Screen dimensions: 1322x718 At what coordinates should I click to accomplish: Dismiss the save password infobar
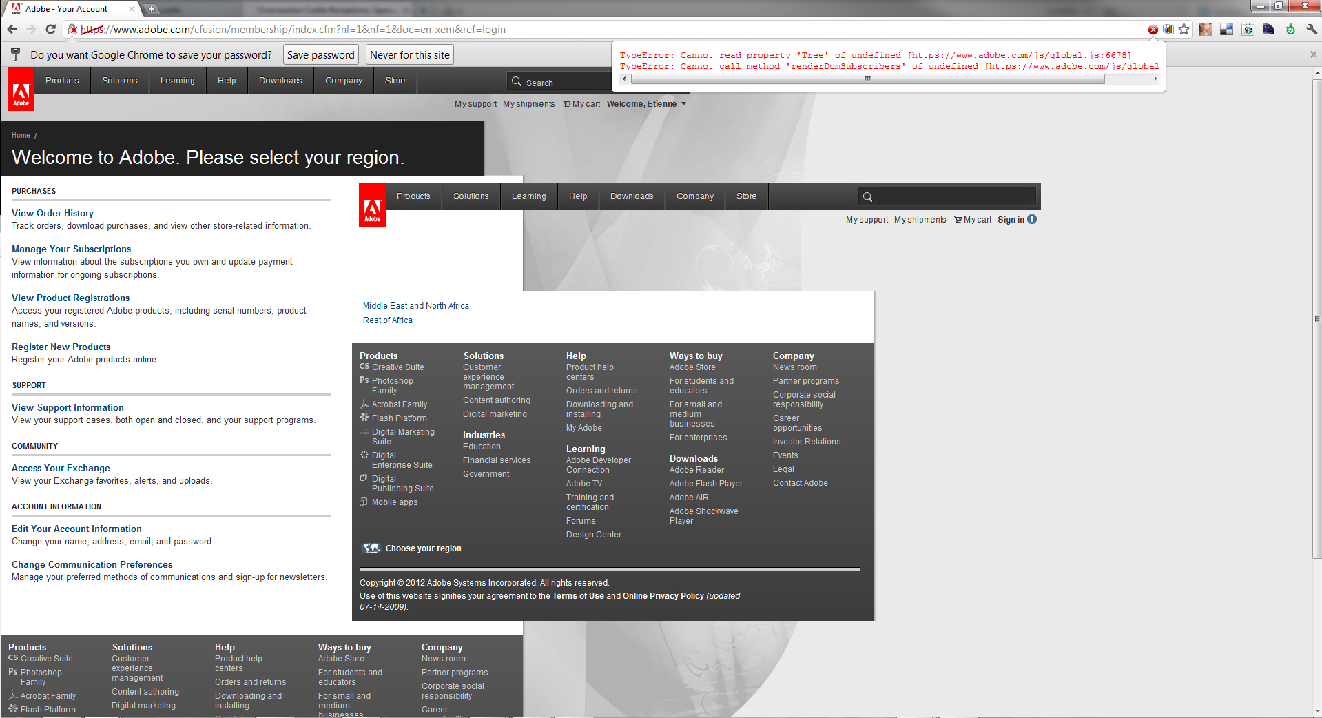(x=1313, y=54)
